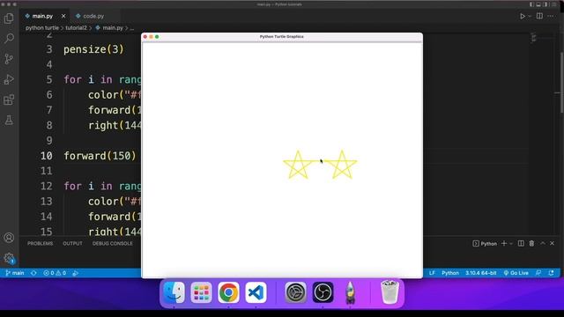Synchronize changes in status bar
Image resolution: width=564 pixels, height=317 pixels.
(33, 273)
